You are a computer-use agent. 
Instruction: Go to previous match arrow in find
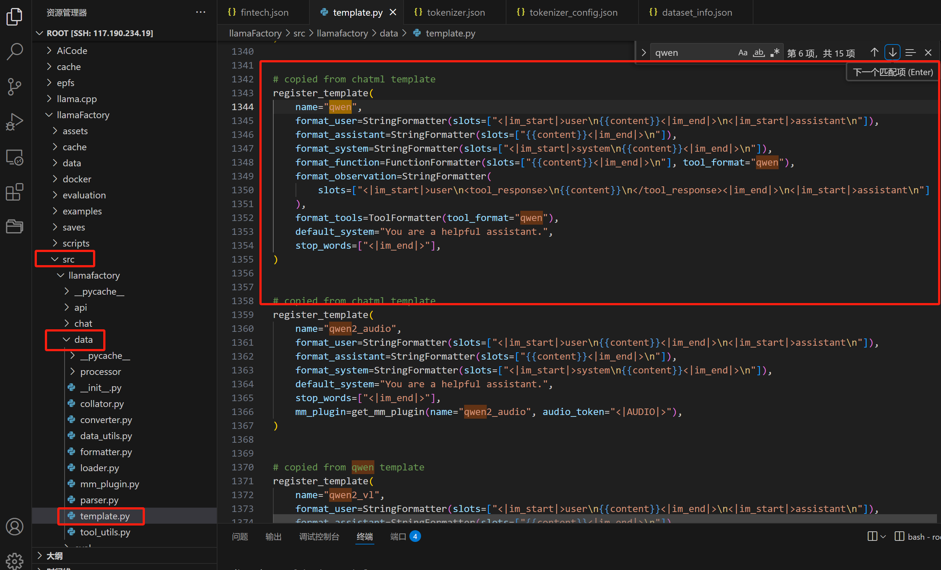[874, 53]
